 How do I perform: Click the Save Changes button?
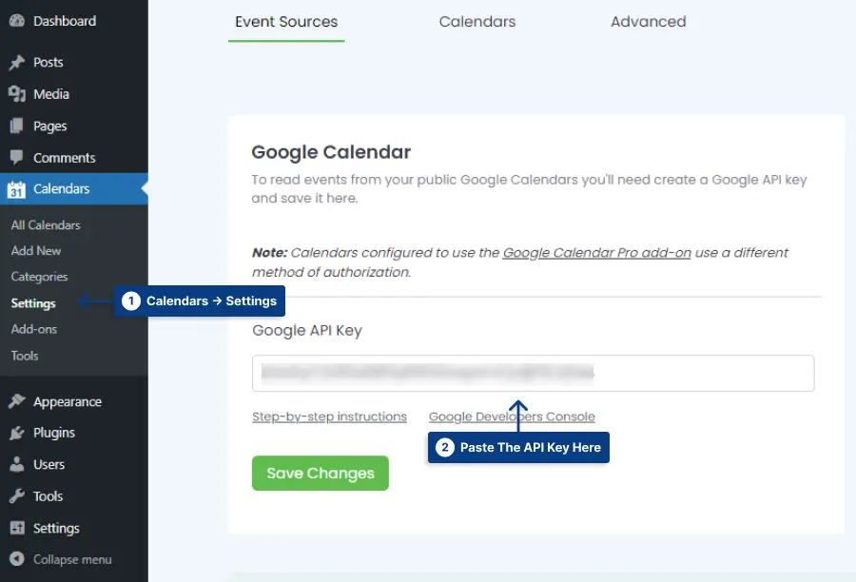click(x=321, y=473)
